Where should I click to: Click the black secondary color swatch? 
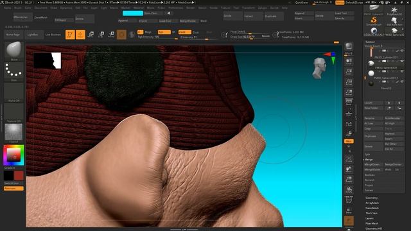(8, 176)
